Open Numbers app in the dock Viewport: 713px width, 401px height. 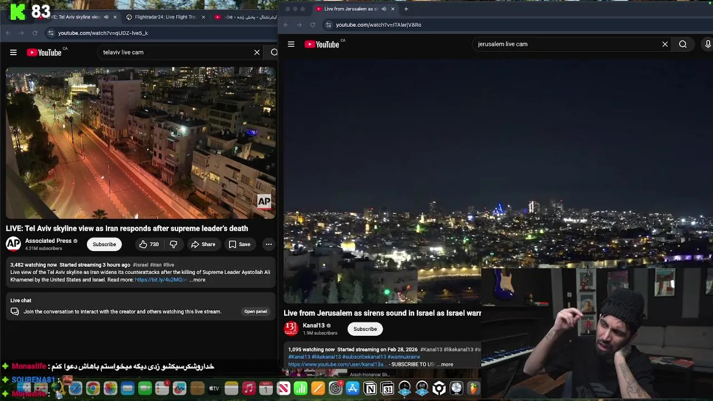[x=300, y=389]
